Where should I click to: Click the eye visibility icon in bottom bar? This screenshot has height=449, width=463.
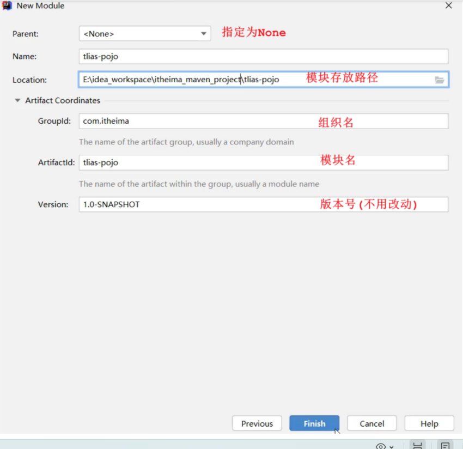tap(381, 446)
